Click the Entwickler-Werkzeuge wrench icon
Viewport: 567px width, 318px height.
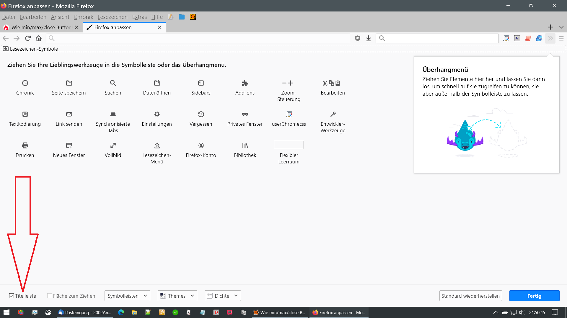click(x=333, y=114)
